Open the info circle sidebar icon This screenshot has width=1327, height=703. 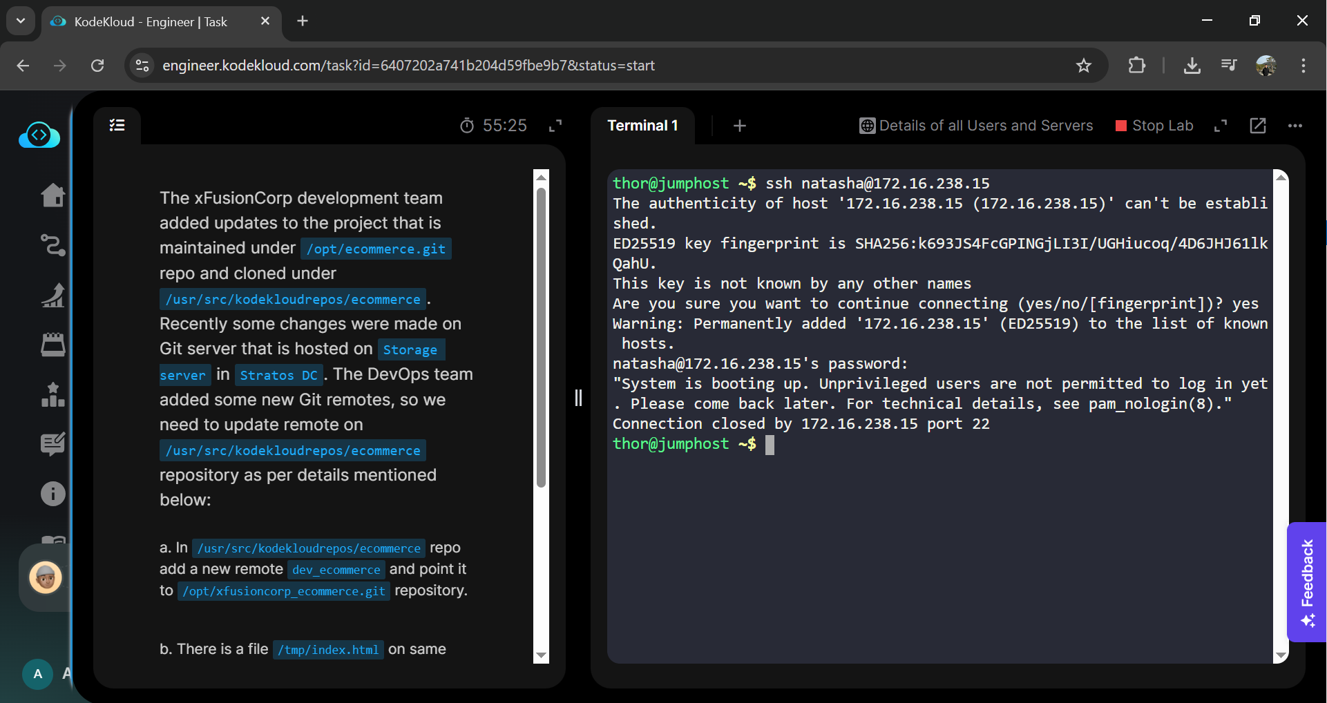click(x=53, y=494)
